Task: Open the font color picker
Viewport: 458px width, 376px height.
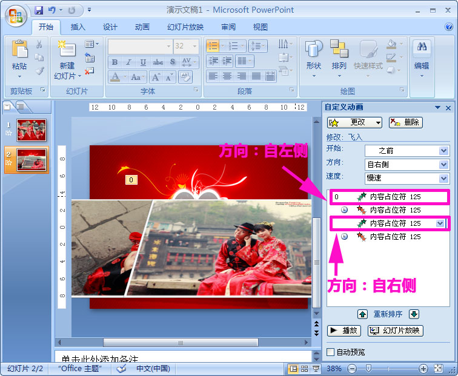Action: (x=116, y=77)
